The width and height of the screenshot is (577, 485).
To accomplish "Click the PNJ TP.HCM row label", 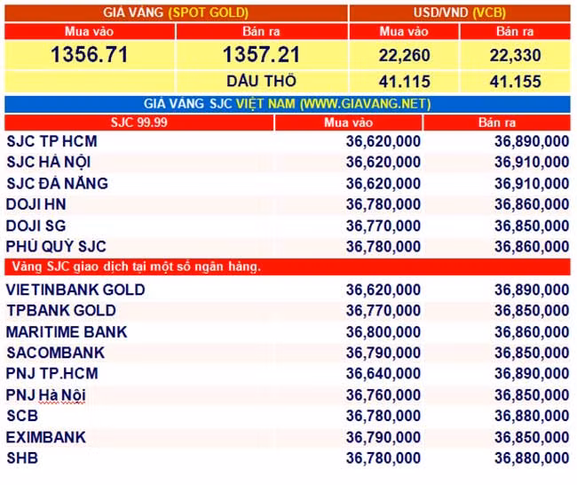I will point(51,373).
